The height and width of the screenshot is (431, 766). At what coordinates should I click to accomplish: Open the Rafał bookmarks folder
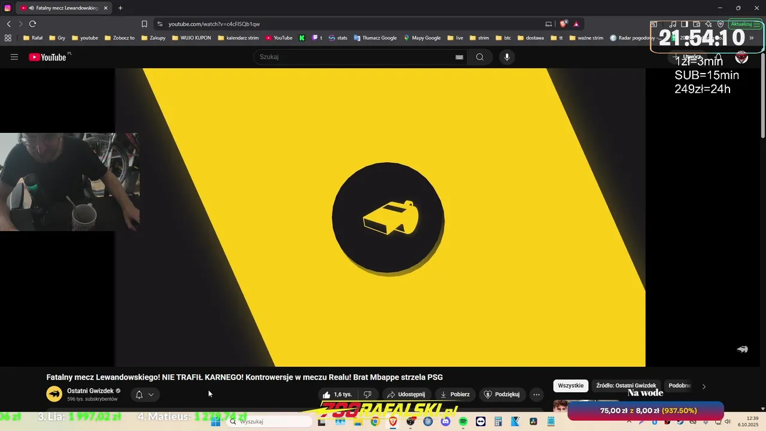click(32, 38)
